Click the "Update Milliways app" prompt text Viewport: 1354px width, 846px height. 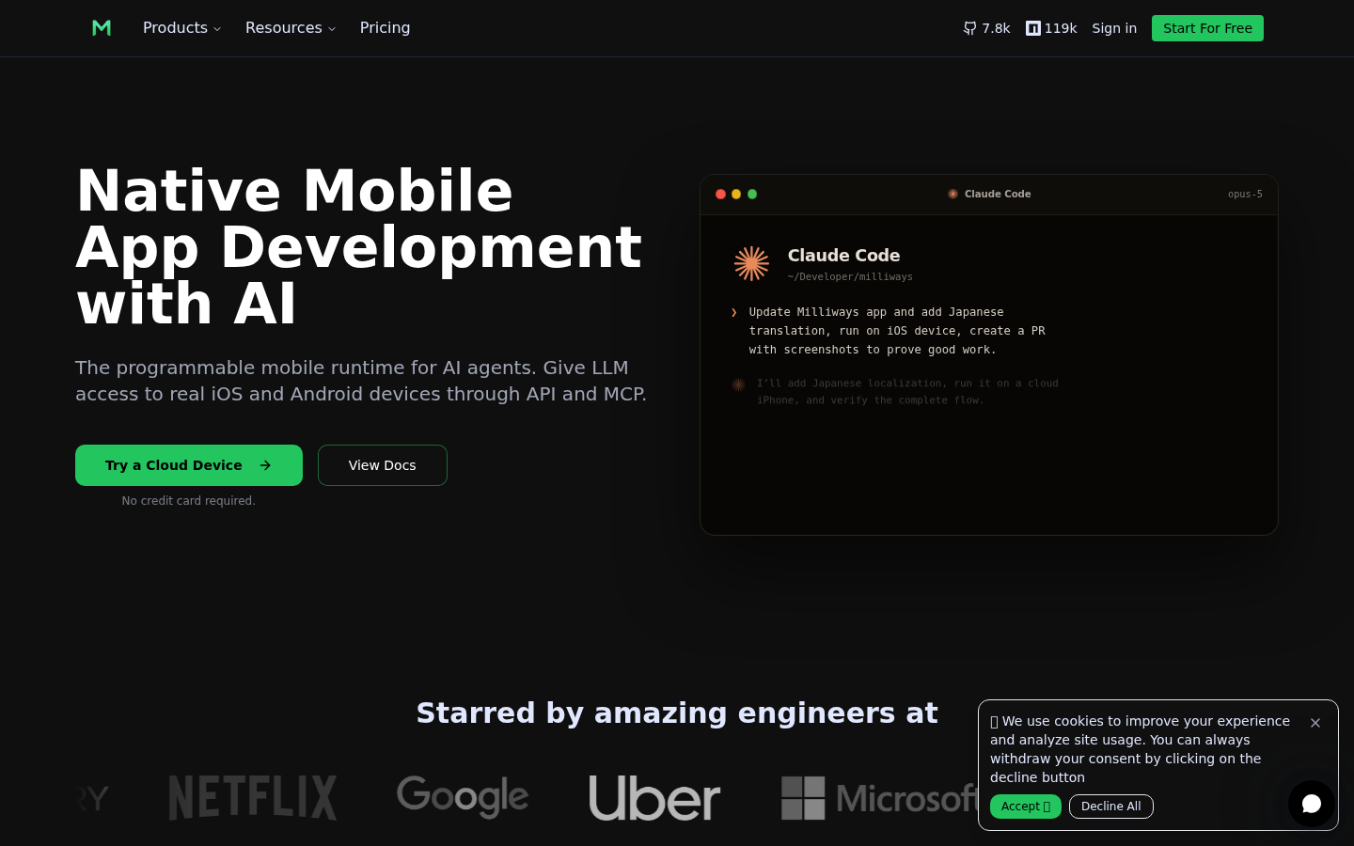(897, 331)
